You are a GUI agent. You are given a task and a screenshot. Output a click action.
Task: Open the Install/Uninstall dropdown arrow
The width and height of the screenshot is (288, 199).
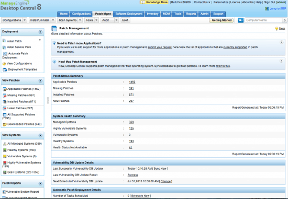(53, 20)
